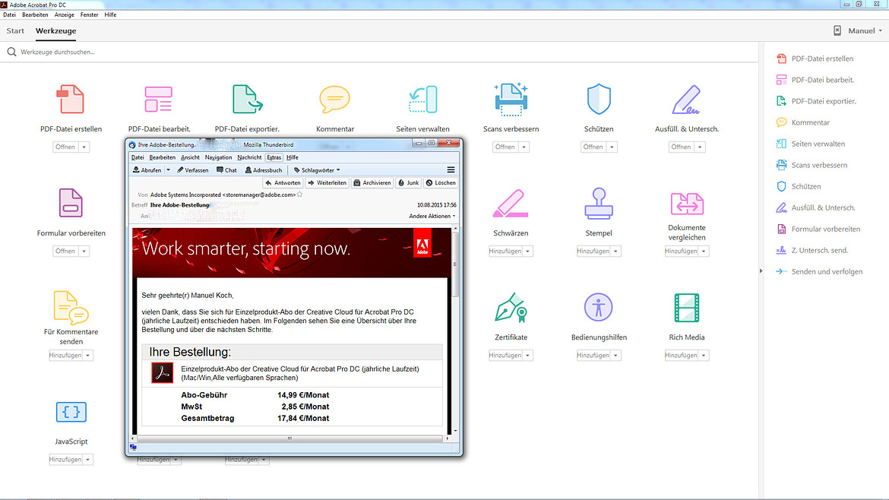
Task: Open the Anzeige menu in Acrobat
Action: coord(64,14)
